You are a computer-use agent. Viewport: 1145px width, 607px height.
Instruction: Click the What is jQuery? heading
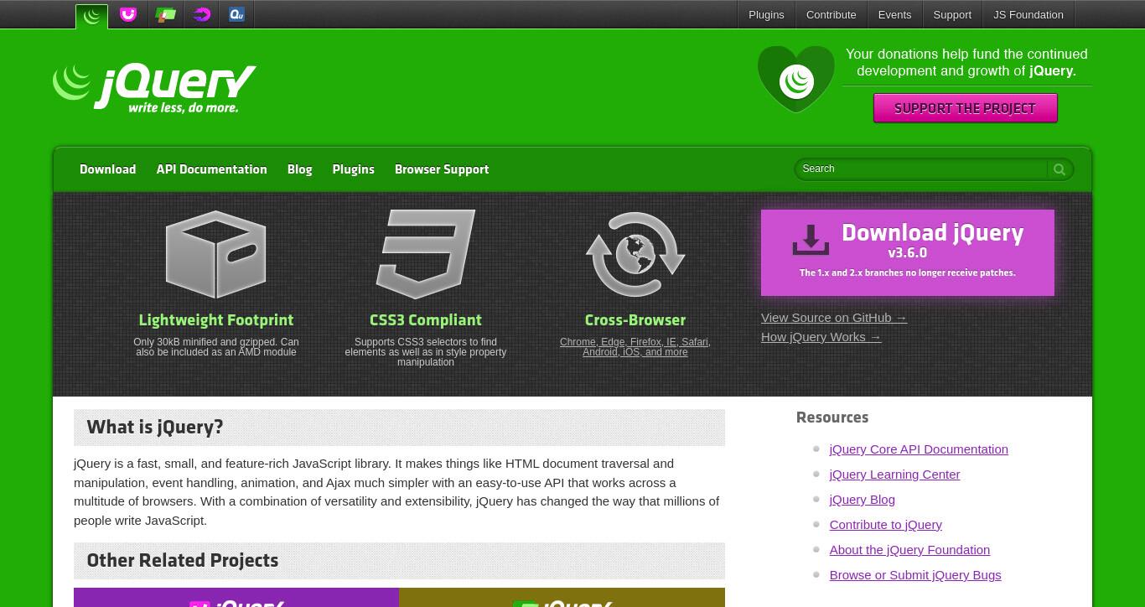click(x=155, y=428)
